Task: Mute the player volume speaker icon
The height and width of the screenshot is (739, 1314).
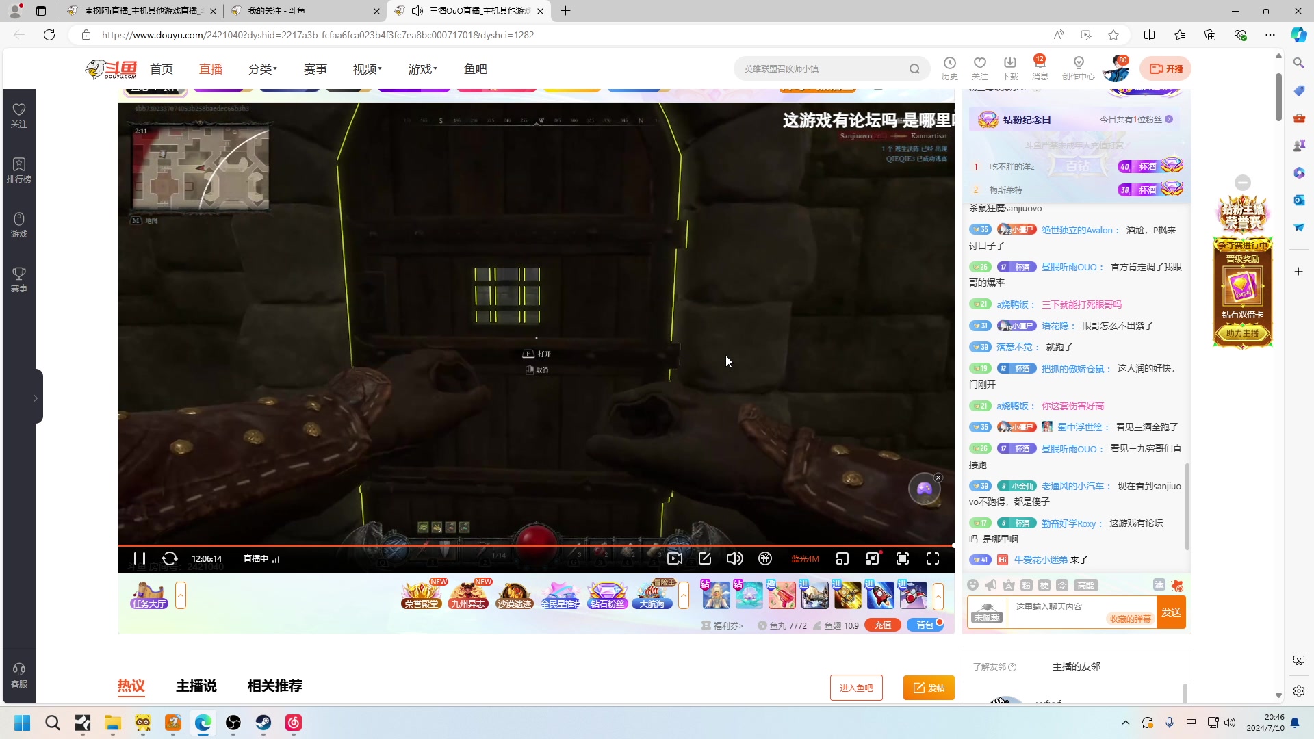Action: tap(734, 559)
